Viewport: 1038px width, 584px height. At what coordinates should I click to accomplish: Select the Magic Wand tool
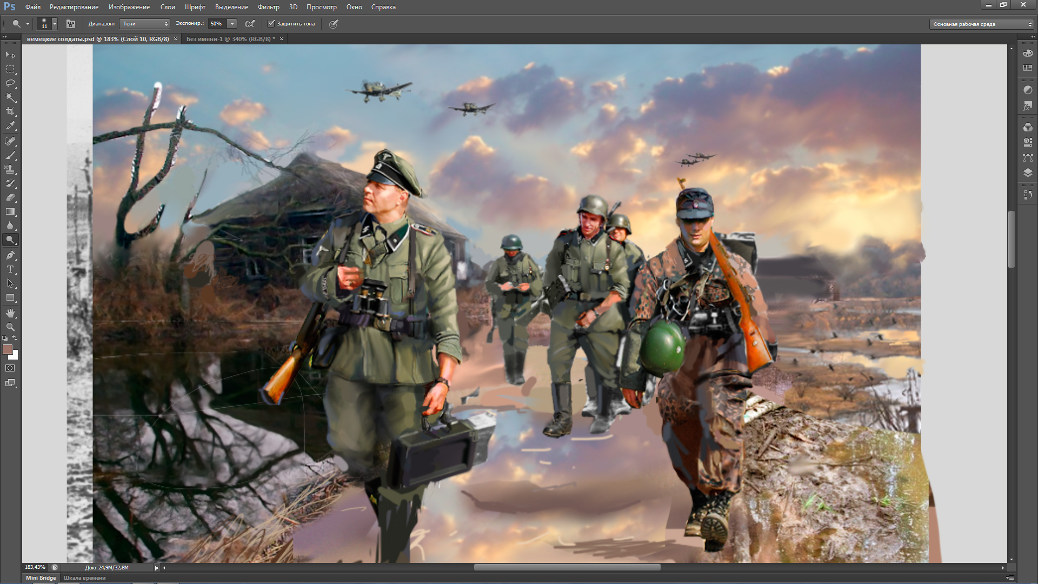10,97
